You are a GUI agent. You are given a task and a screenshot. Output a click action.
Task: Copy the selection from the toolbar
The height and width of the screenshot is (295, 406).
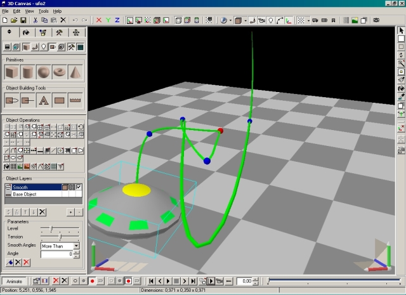pyautogui.click(x=44, y=20)
